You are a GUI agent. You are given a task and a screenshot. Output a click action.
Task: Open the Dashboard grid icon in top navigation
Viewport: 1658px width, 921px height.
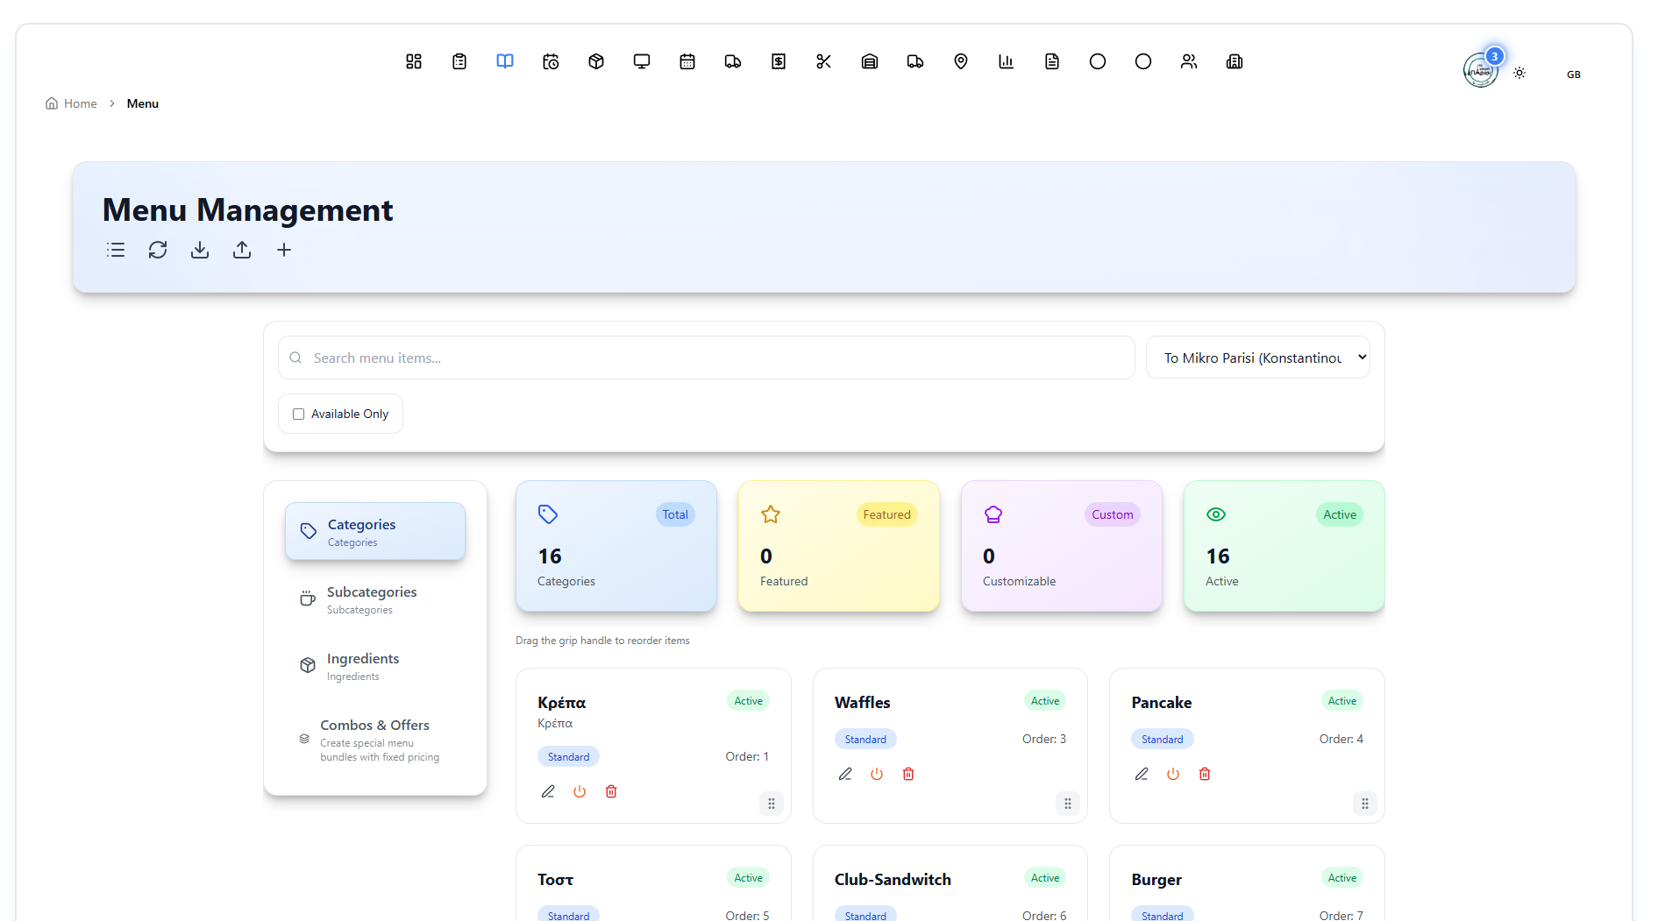pyautogui.click(x=413, y=61)
